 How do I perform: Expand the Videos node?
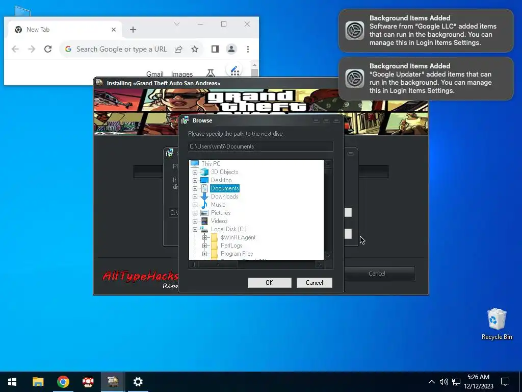[195, 222]
